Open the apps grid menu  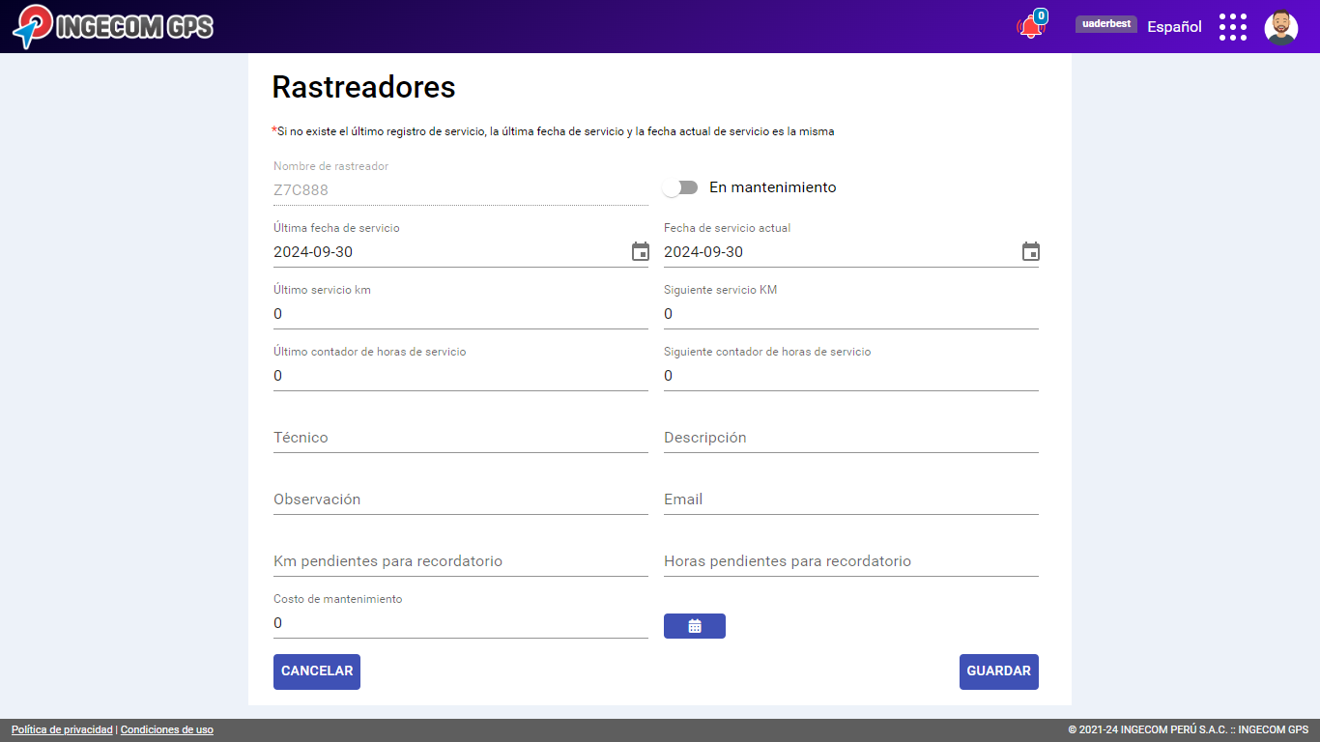(x=1232, y=27)
